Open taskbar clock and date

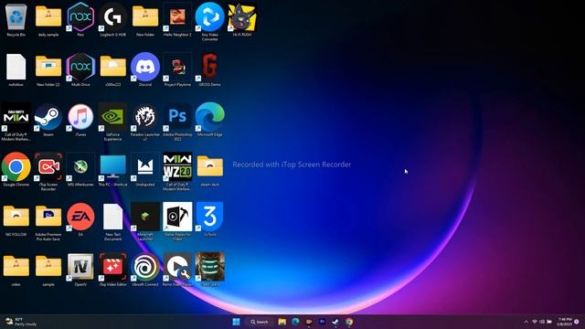point(565,322)
